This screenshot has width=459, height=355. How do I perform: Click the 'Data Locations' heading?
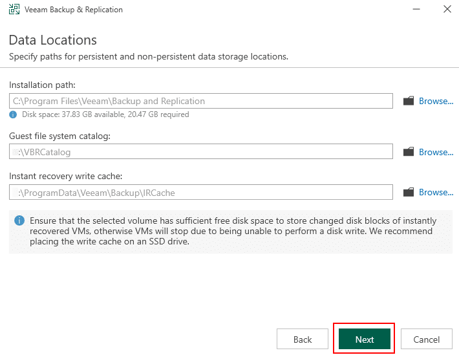(53, 40)
